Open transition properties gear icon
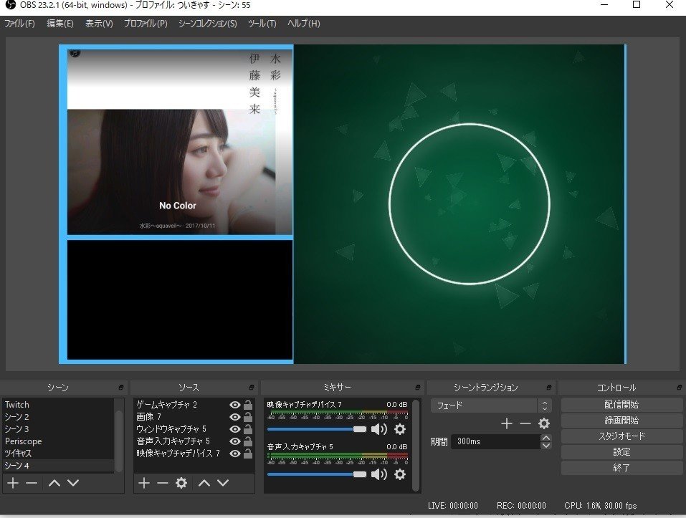The width and height of the screenshot is (686, 518). (x=544, y=423)
